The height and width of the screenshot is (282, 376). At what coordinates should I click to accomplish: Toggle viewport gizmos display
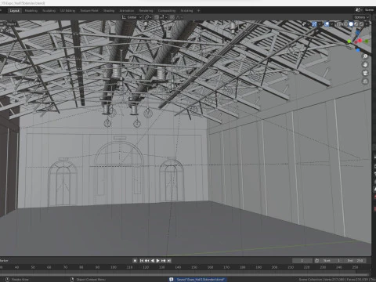314,24
